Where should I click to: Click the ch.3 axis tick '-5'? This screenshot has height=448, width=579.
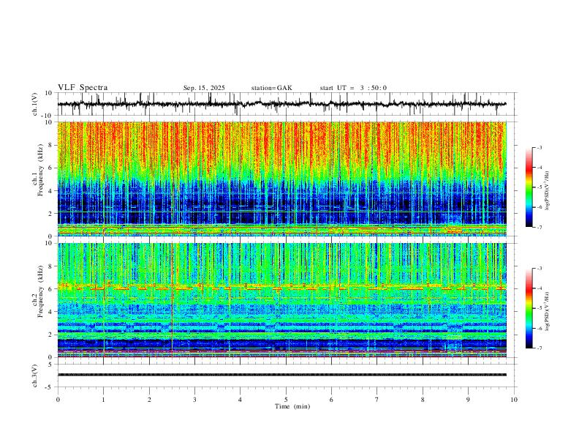point(49,387)
